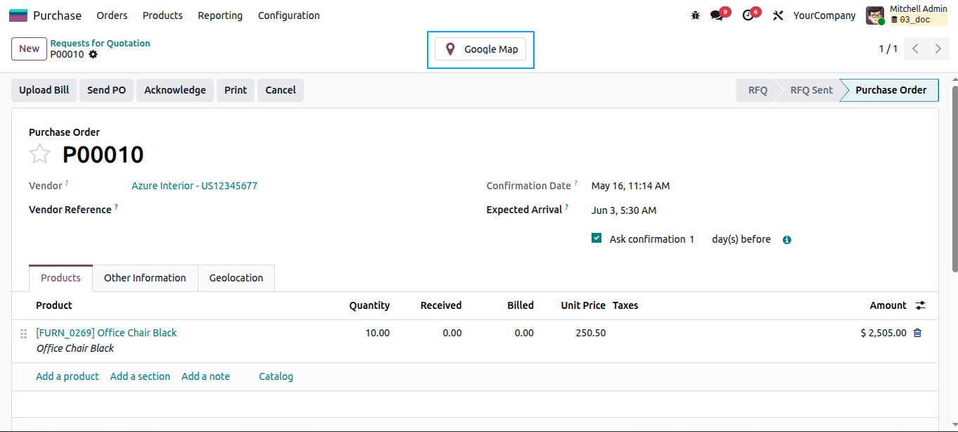Open the Orders menu
Screen dimensions: 958x432
coord(113,15)
